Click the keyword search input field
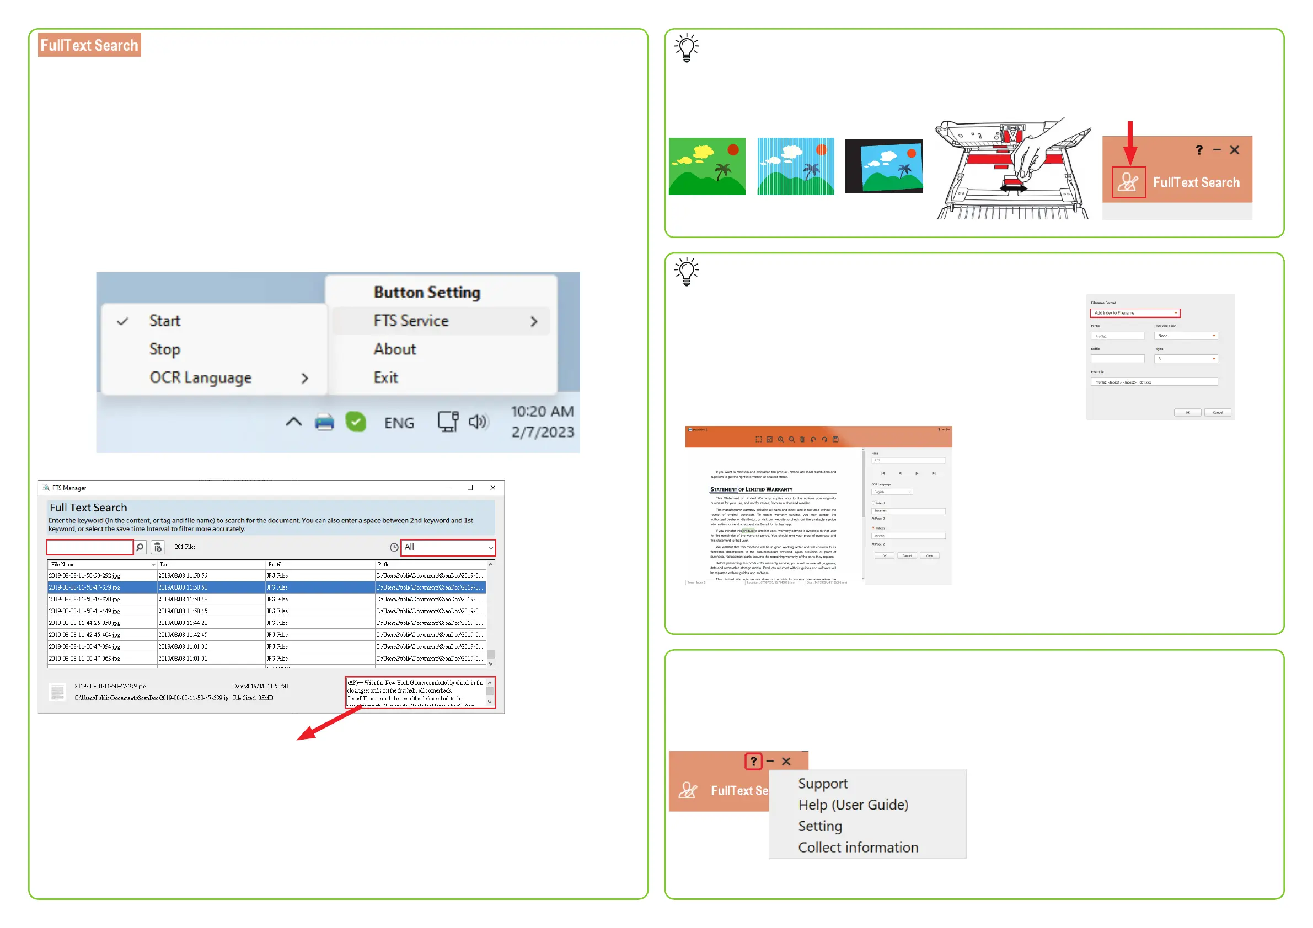 coord(90,547)
